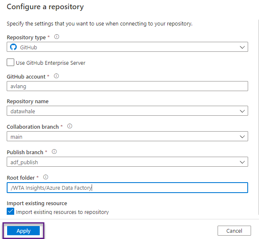Click into the GitHub account field with avlang
Screen dimensions: 259x239
(127, 86)
